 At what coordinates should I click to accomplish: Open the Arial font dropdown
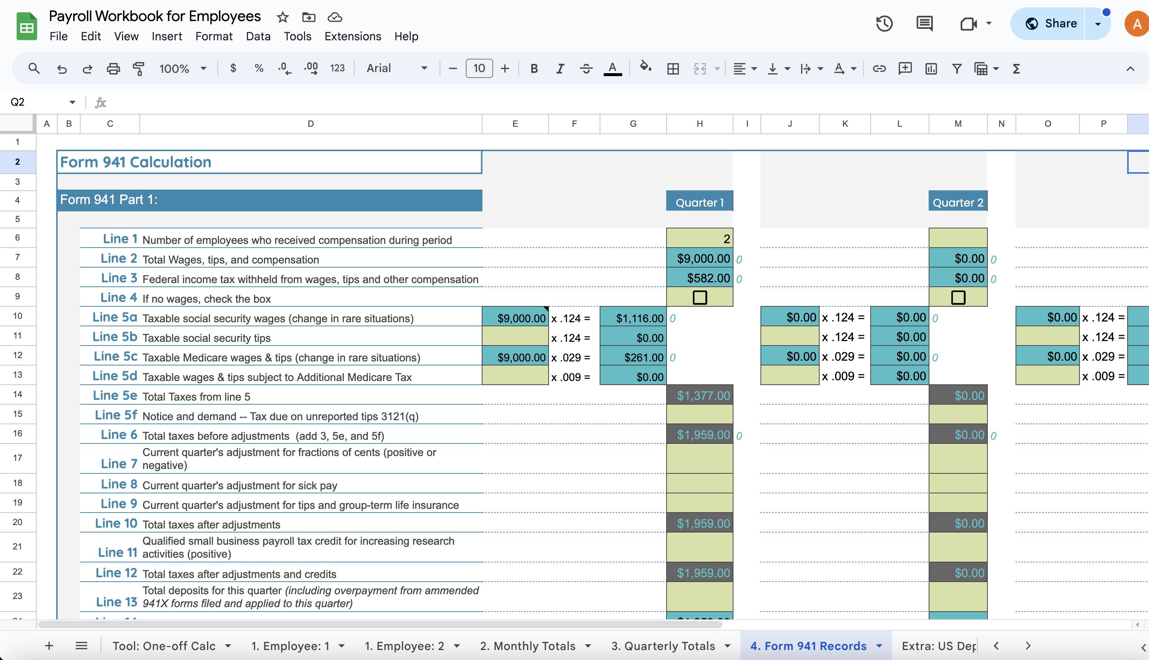pos(397,68)
